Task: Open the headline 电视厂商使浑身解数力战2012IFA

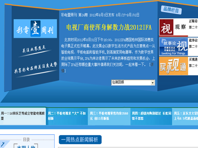Action: pyautogui.click(x=109, y=27)
